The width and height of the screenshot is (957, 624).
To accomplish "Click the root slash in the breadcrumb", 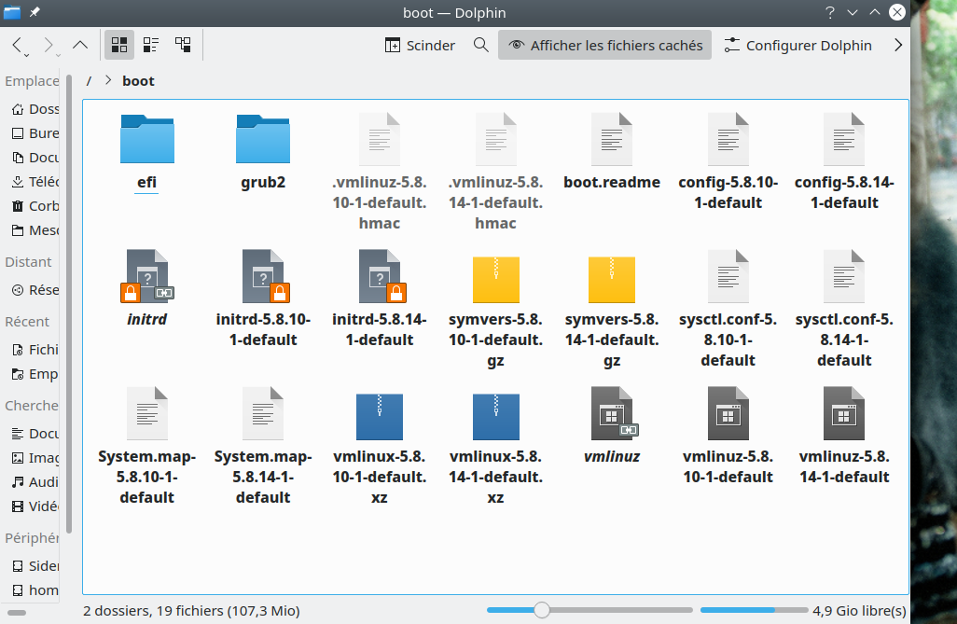I will click(90, 81).
